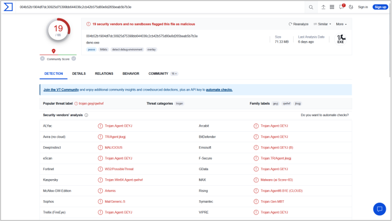Click Do you want to automate checks?
392x221 pixels.
pyautogui.click(x=325, y=115)
